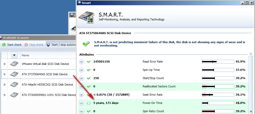Click the ATA Hitachi HDS5C302 drive icon

point(14,85)
